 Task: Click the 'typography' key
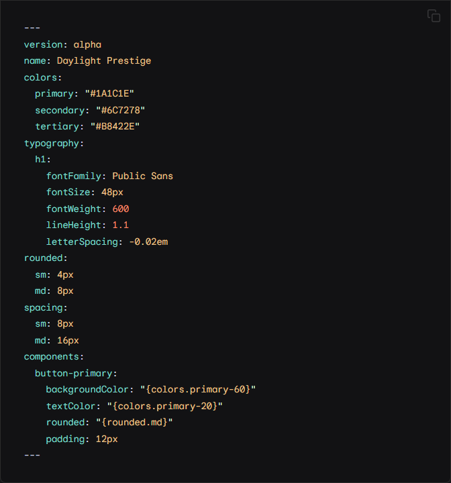coord(52,144)
